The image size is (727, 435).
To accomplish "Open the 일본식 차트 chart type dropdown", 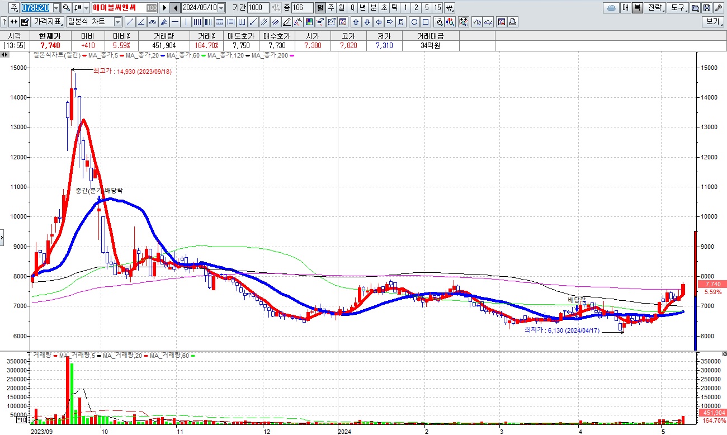I will click(x=117, y=22).
